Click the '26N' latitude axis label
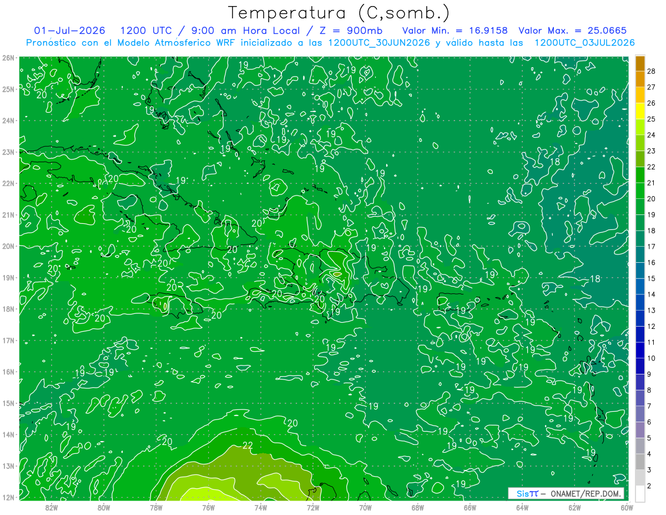666x515 pixels. tap(9, 58)
